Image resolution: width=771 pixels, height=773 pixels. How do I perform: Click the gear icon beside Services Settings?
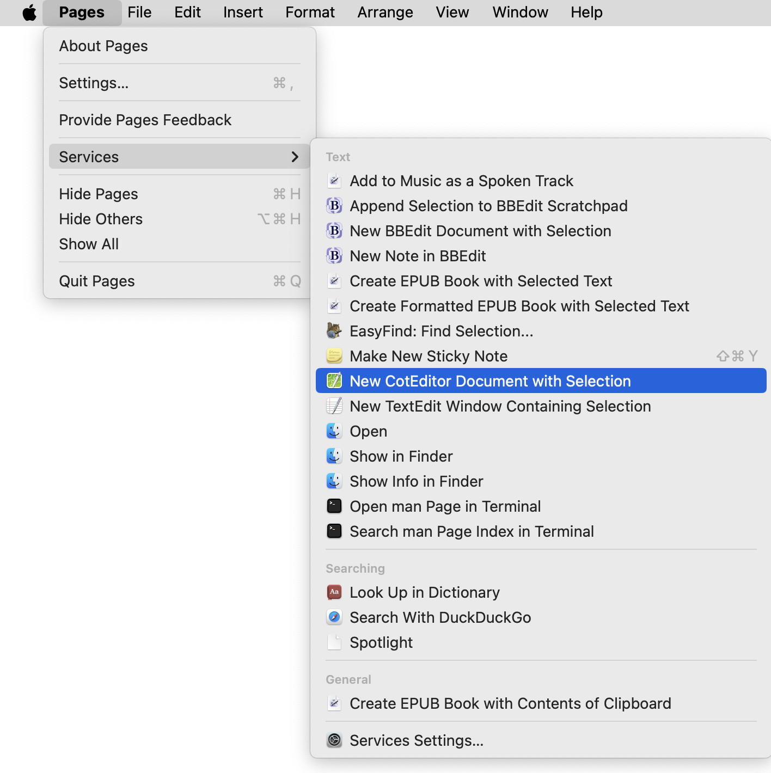coord(334,740)
